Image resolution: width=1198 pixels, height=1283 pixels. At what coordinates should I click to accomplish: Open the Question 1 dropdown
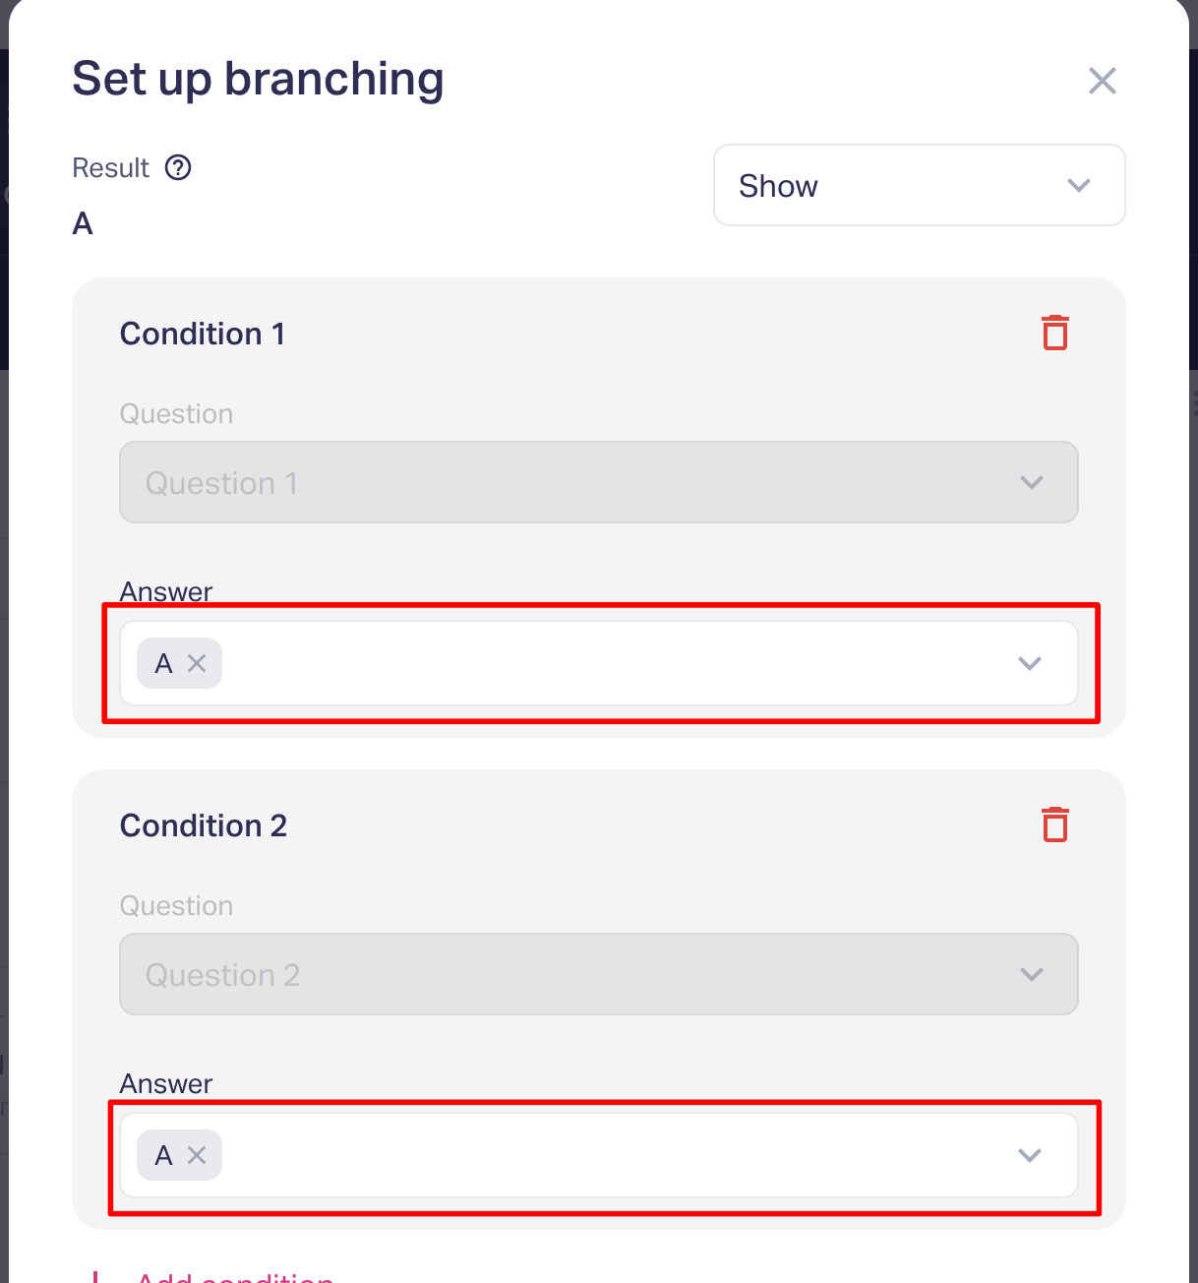[598, 482]
